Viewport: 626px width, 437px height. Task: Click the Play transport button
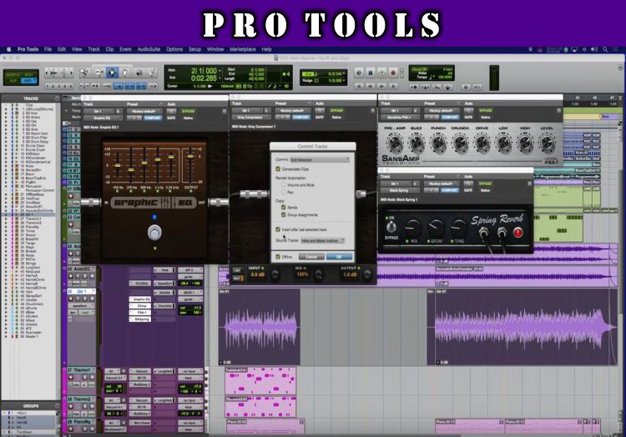coord(381,73)
